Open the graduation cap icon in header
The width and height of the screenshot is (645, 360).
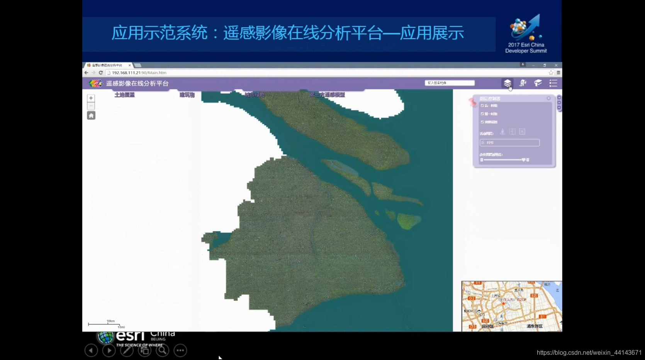(538, 83)
